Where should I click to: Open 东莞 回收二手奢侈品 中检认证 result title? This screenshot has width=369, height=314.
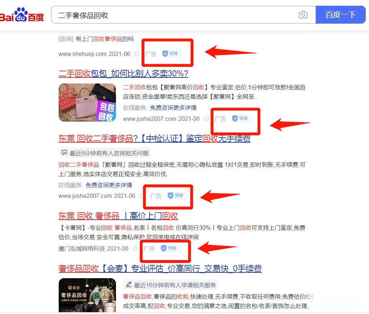pyautogui.click(x=154, y=138)
